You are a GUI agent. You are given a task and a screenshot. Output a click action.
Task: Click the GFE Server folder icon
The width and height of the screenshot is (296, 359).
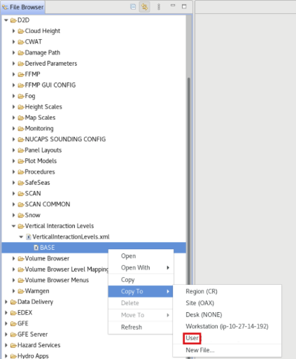[13, 335]
